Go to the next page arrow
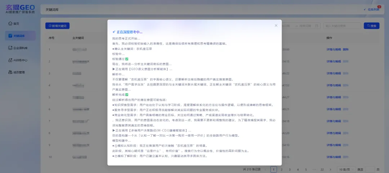 click(331, 169)
